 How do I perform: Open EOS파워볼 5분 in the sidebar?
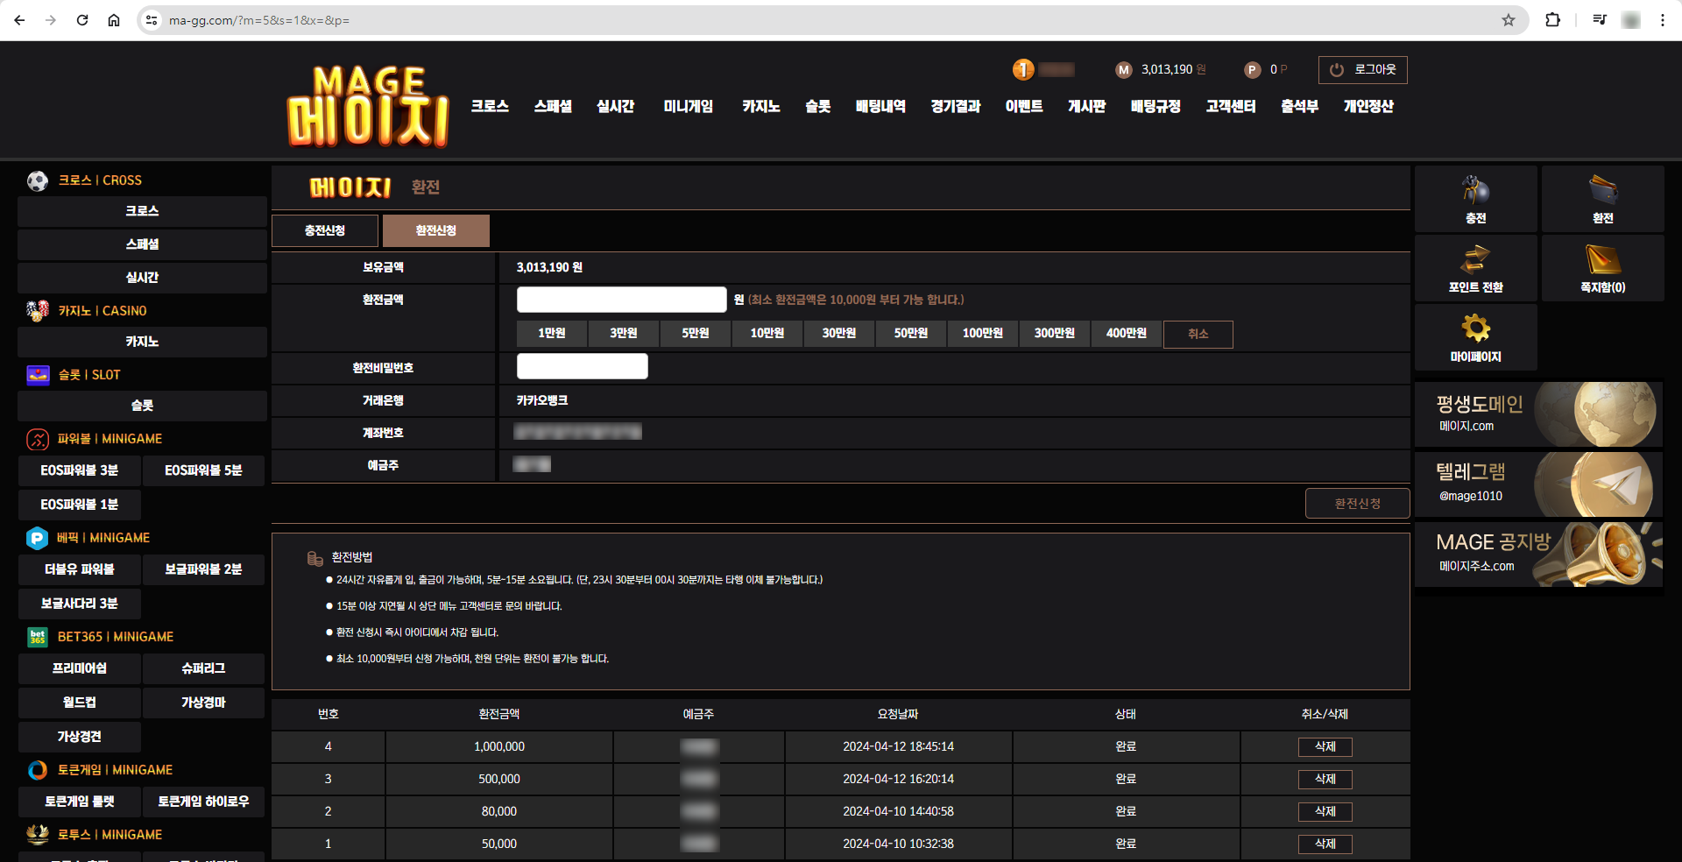click(204, 470)
